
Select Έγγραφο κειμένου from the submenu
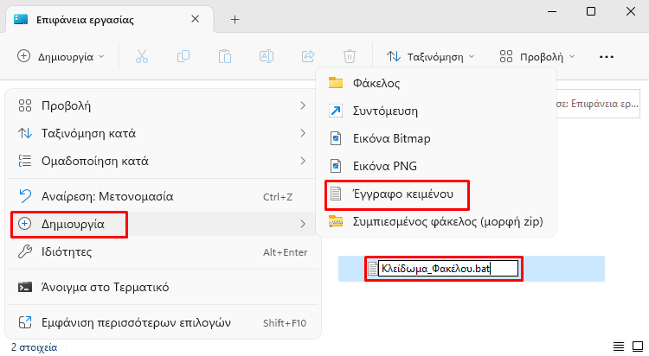point(402,194)
